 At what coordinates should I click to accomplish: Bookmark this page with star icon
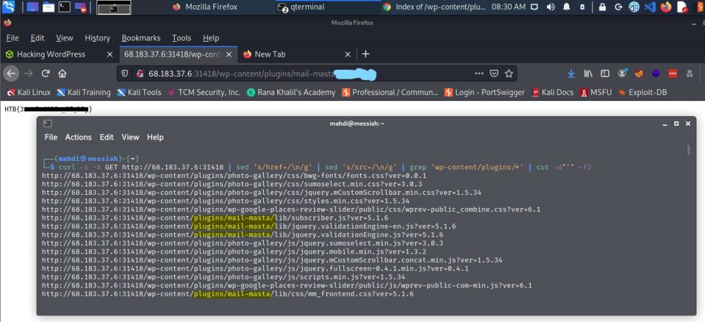click(x=509, y=74)
